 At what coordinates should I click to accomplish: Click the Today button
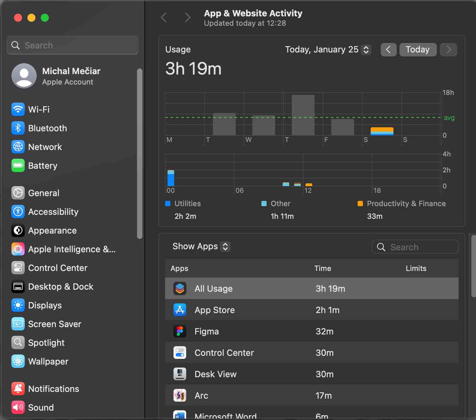pos(418,50)
